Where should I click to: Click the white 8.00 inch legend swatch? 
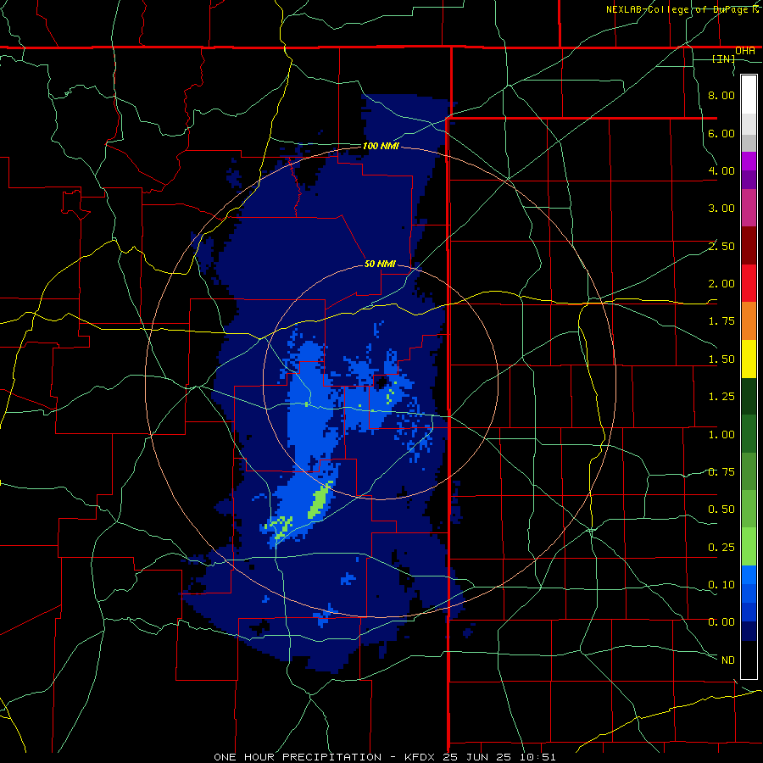coord(749,94)
